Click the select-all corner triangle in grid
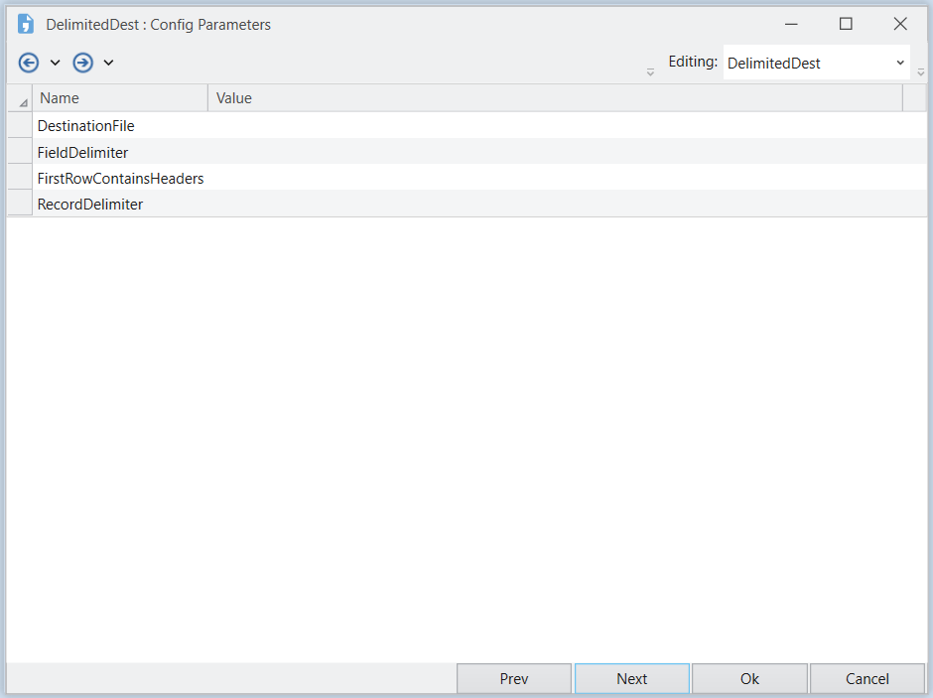This screenshot has height=698, width=933. [x=23, y=103]
